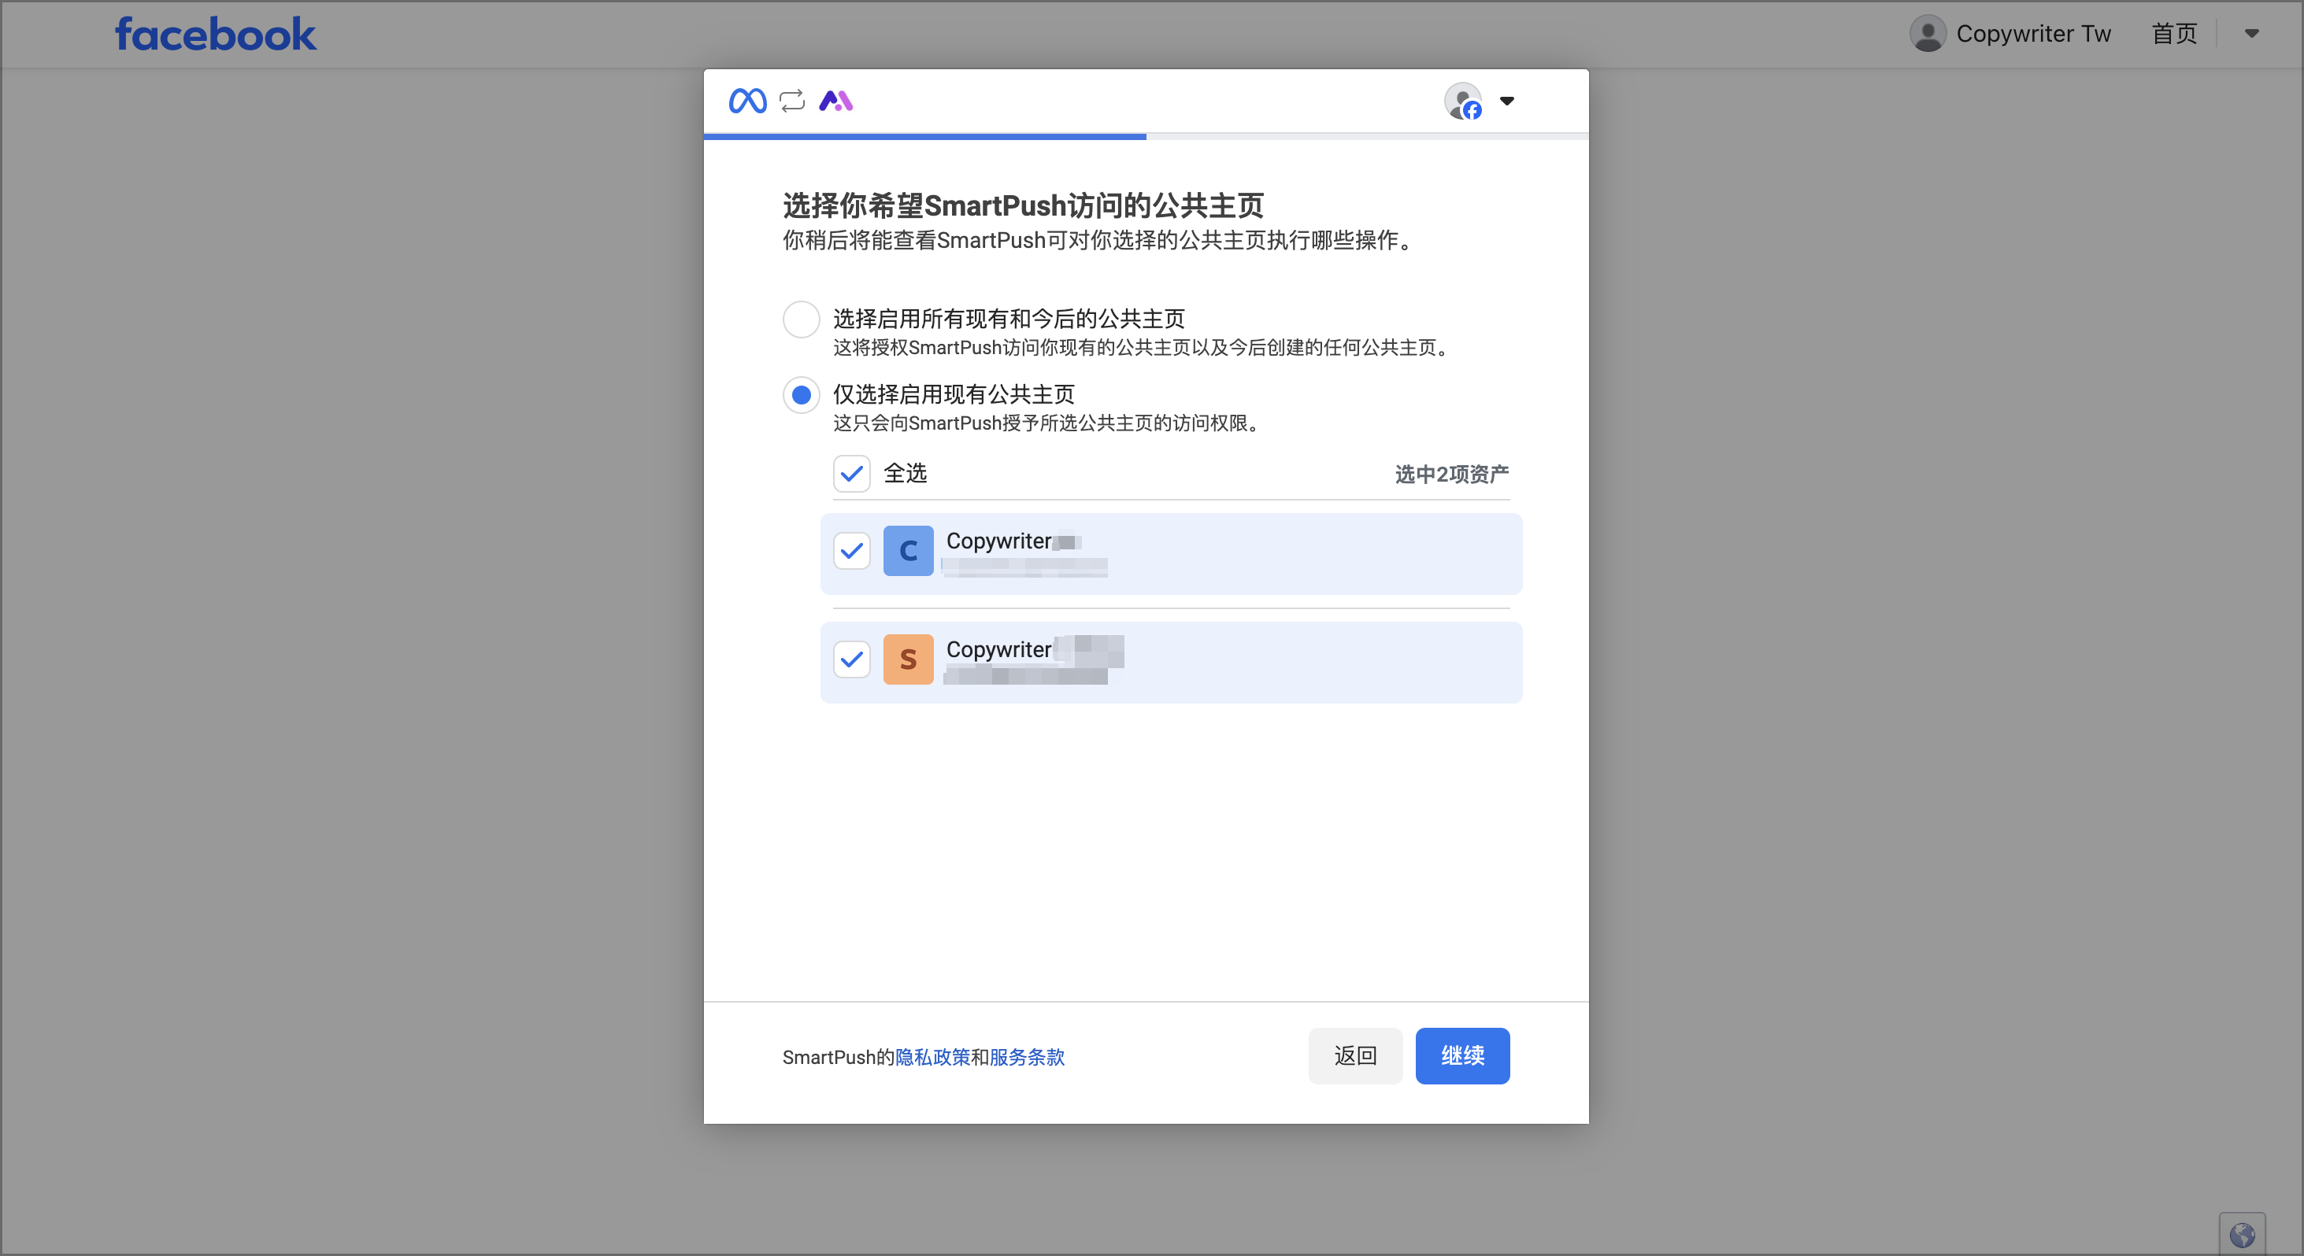
Task: Click the 继续 button to proceed
Action: [1461, 1056]
